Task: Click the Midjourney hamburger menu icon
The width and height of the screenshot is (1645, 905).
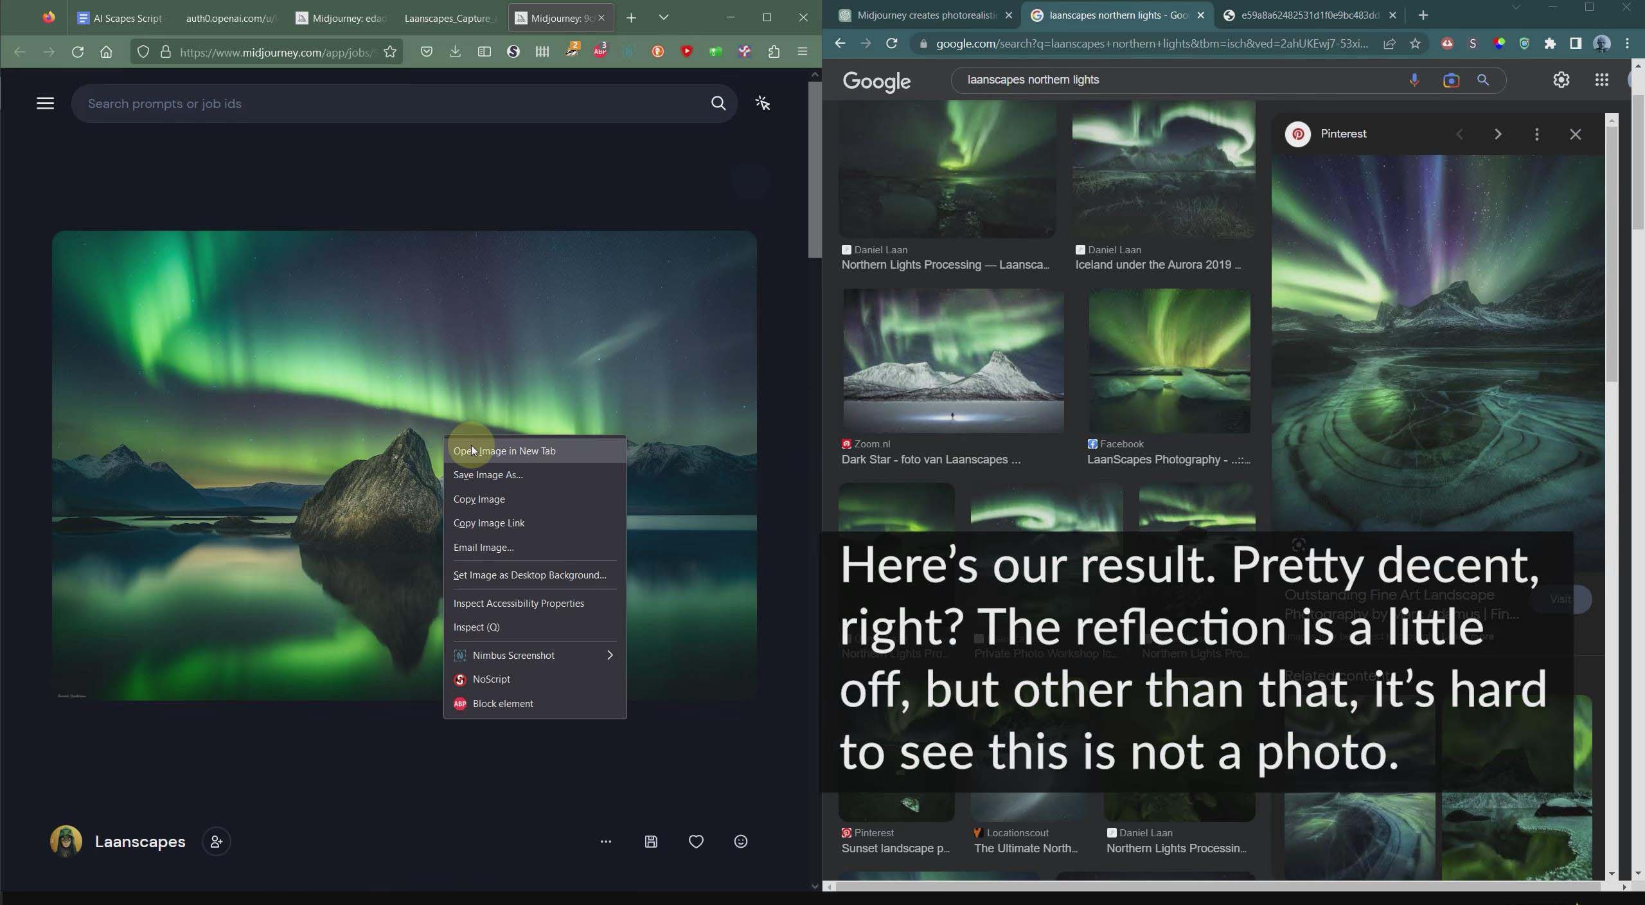Action: (44, 102)
